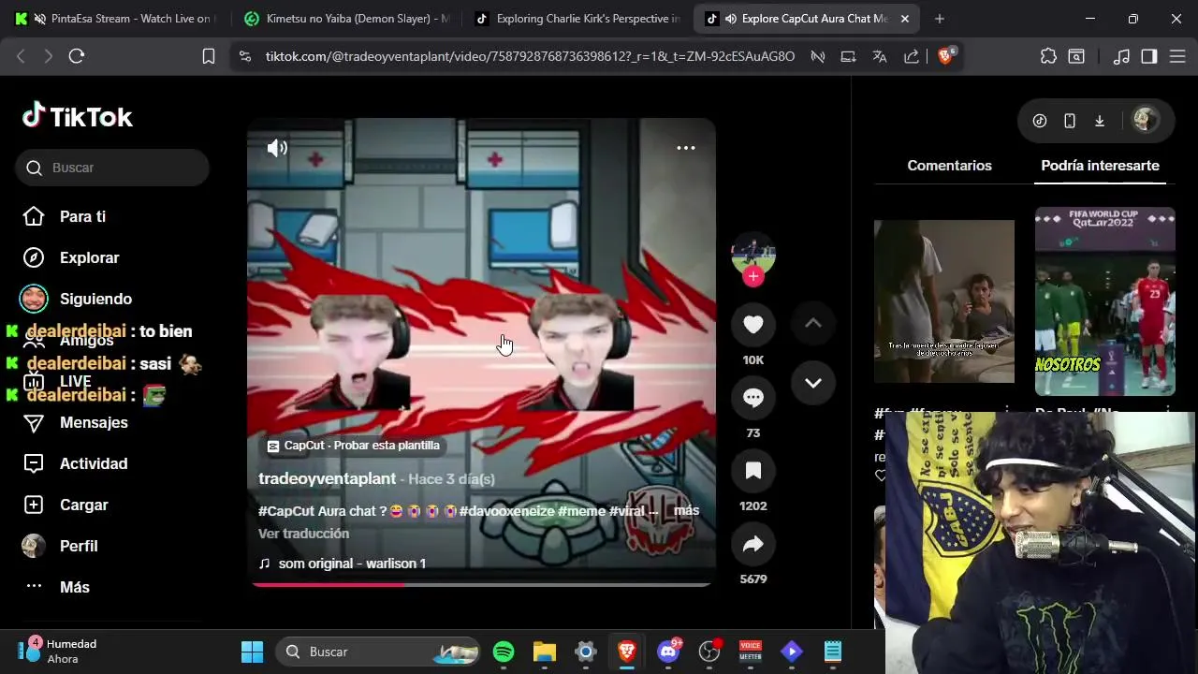Click Ver traducción
1198x674 pixels.
click(x=303, y=534)
